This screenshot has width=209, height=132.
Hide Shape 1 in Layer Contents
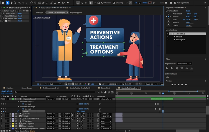[x=167, y=37]
